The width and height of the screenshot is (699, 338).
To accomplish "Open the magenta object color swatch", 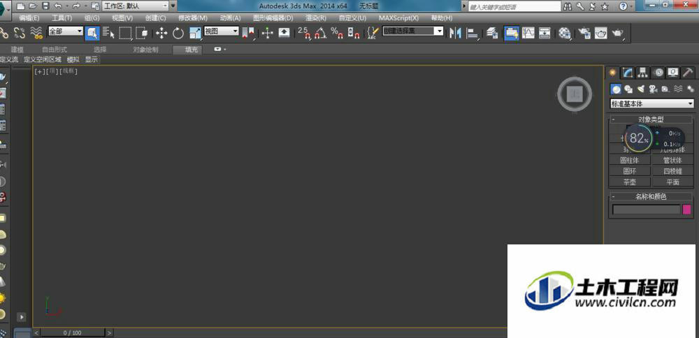I will pos(687,210).
